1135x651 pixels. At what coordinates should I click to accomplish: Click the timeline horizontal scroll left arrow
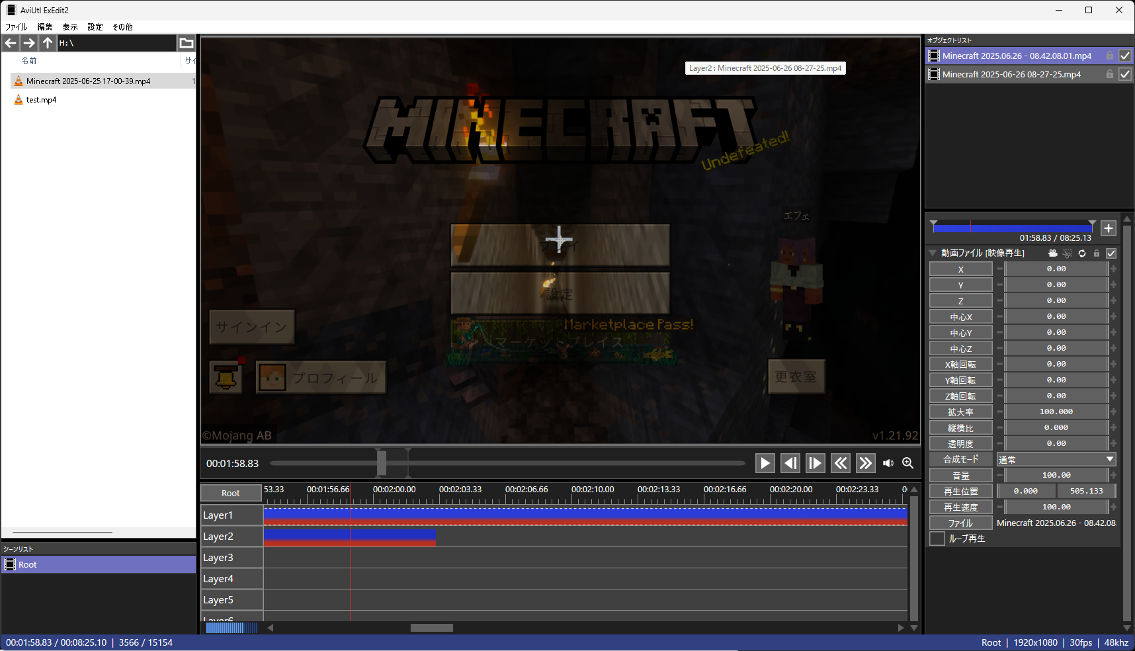click(270, 628)
